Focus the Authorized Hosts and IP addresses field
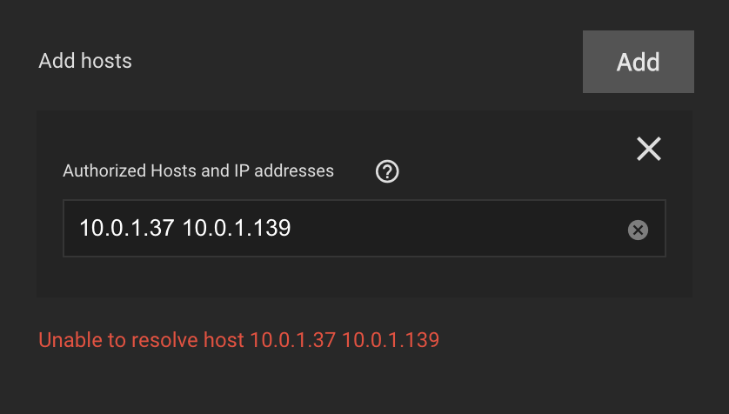This screenshot has height=414, width=729. point(364,228)
